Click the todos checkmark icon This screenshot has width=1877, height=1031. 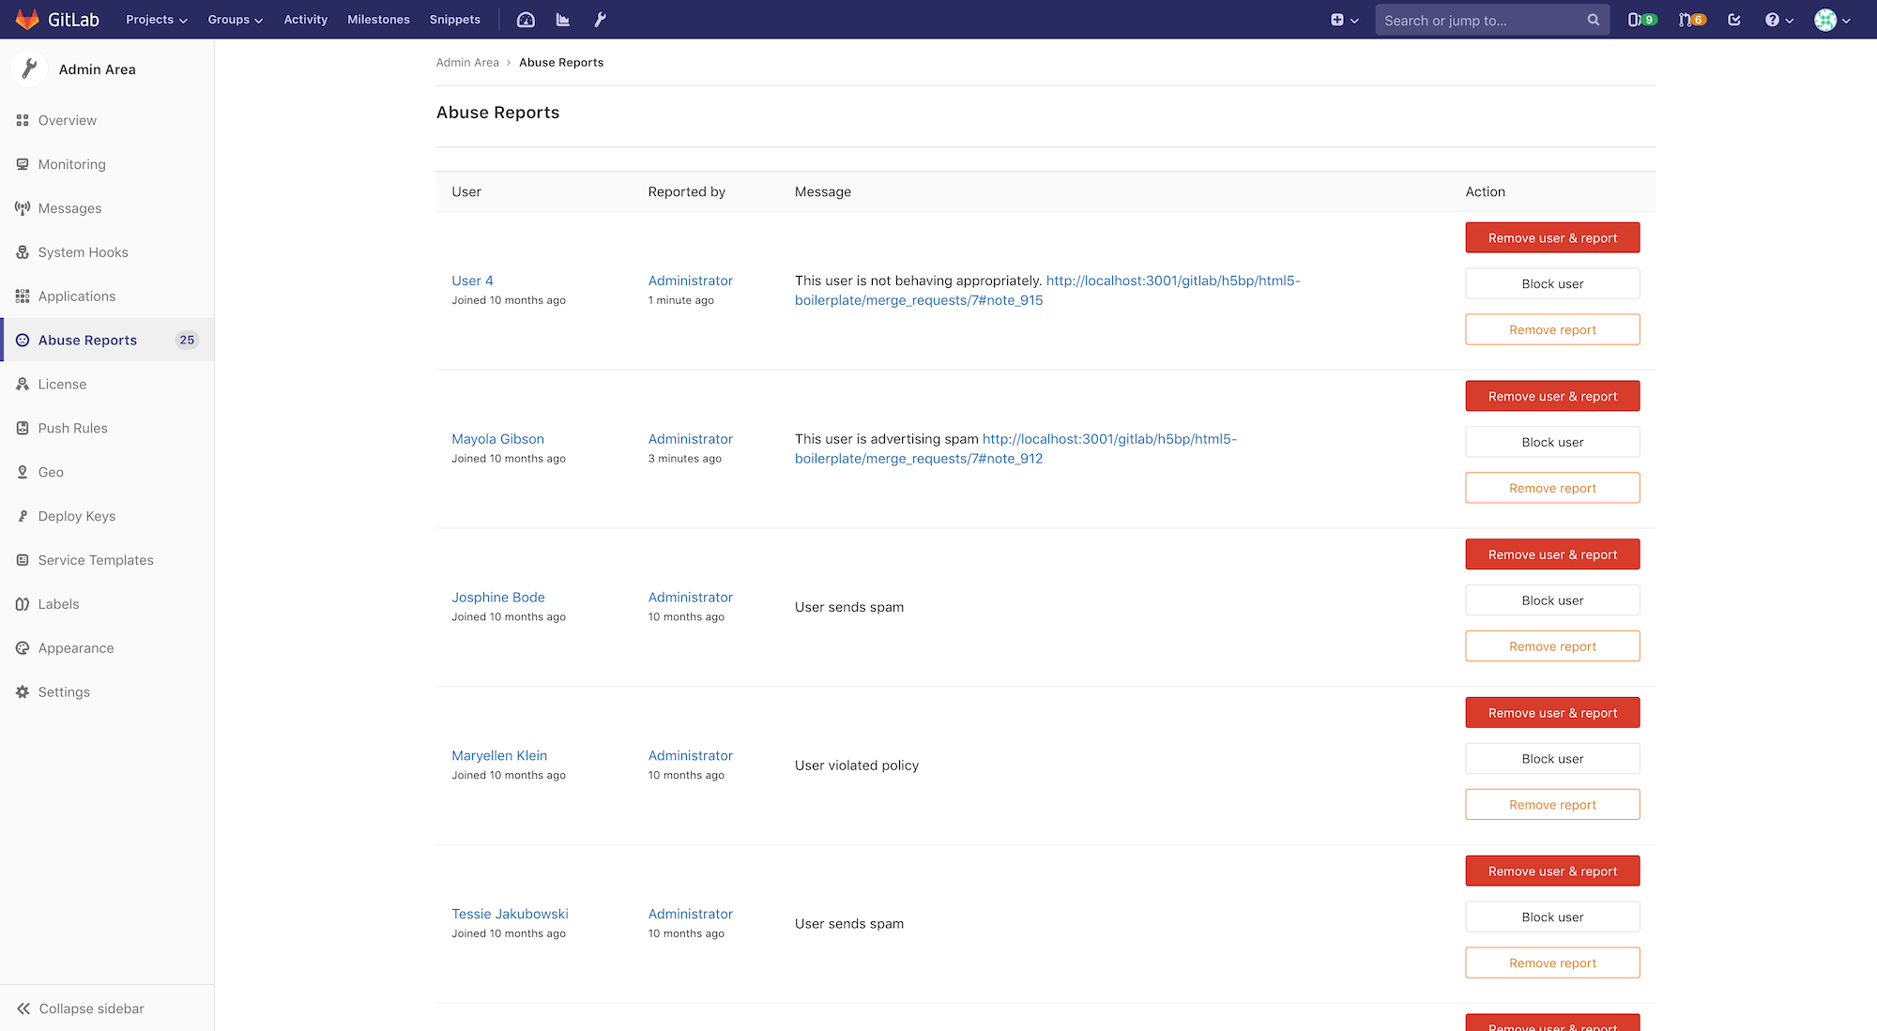coord(1734,19)
